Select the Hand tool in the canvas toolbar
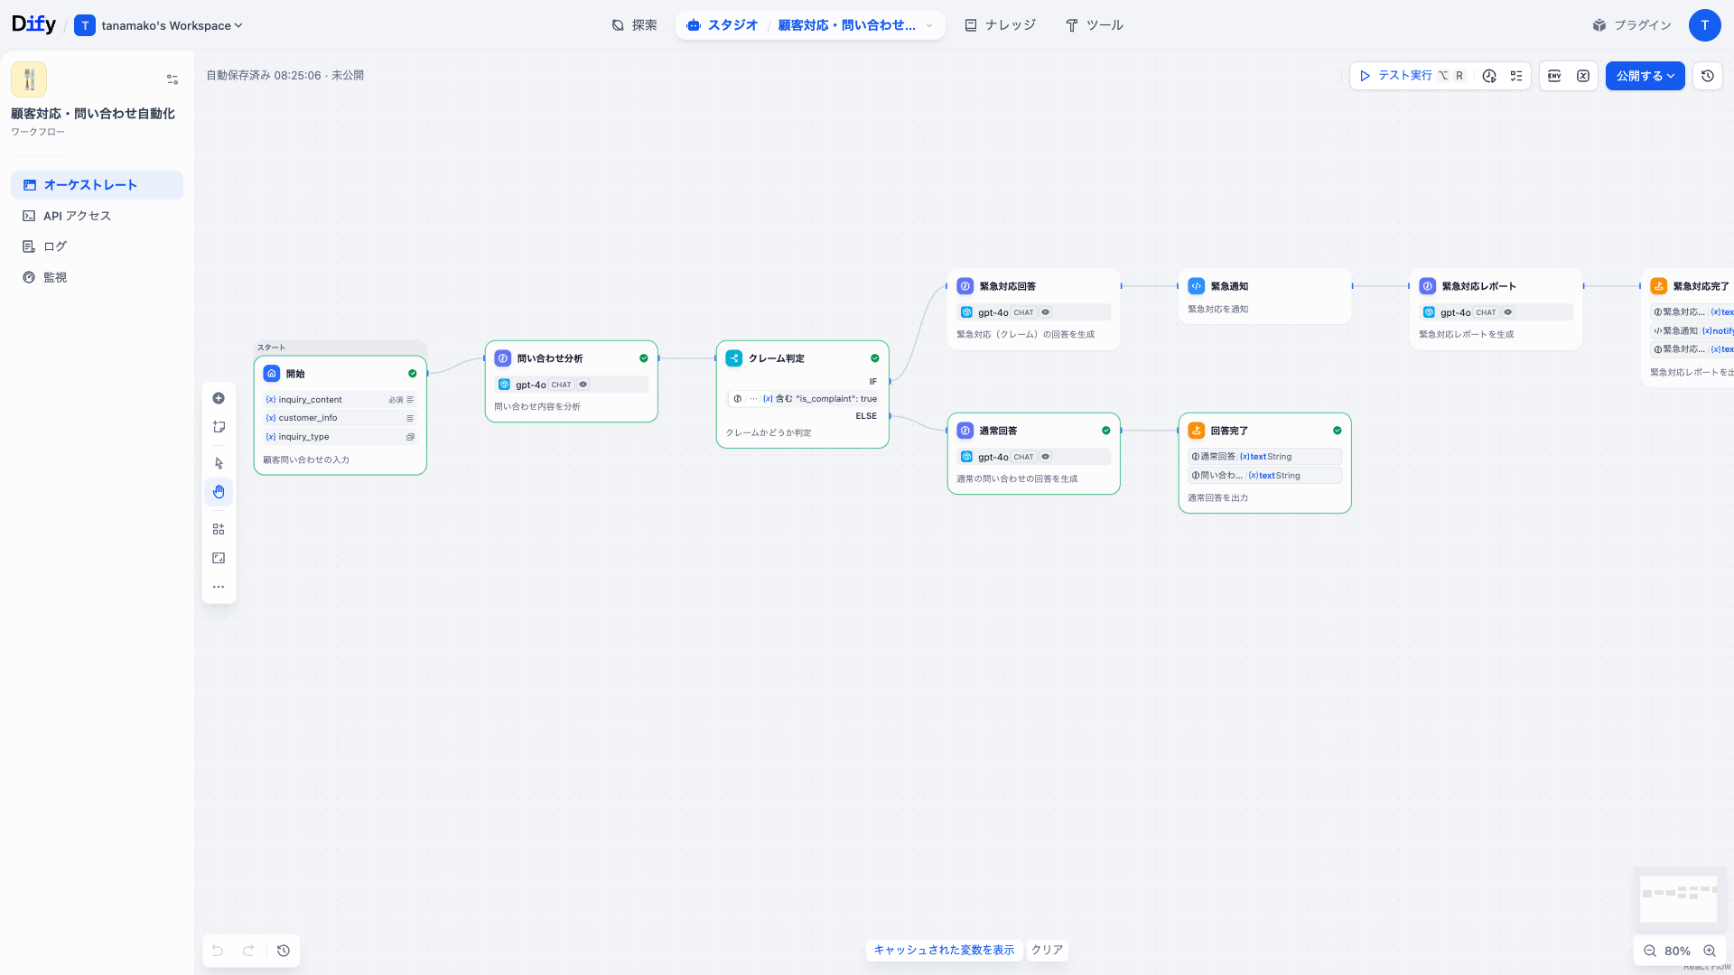The image size is (1734, 975). (218, 491)
